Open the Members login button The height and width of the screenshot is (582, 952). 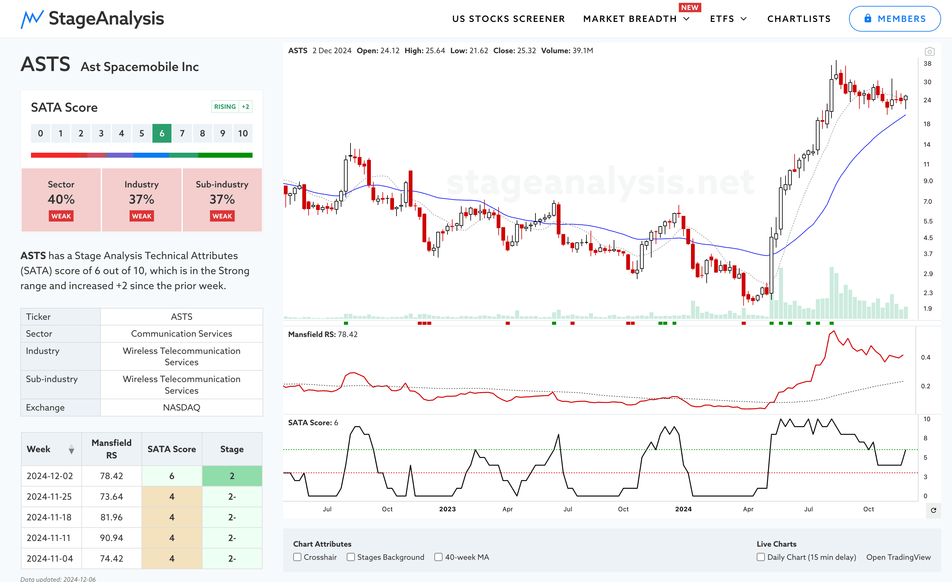tap(894, 18)
